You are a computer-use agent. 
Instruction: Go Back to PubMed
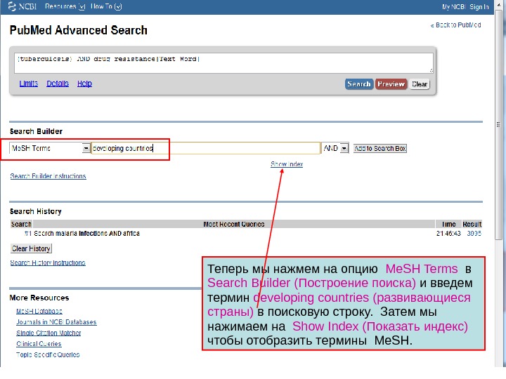[455, 25]
